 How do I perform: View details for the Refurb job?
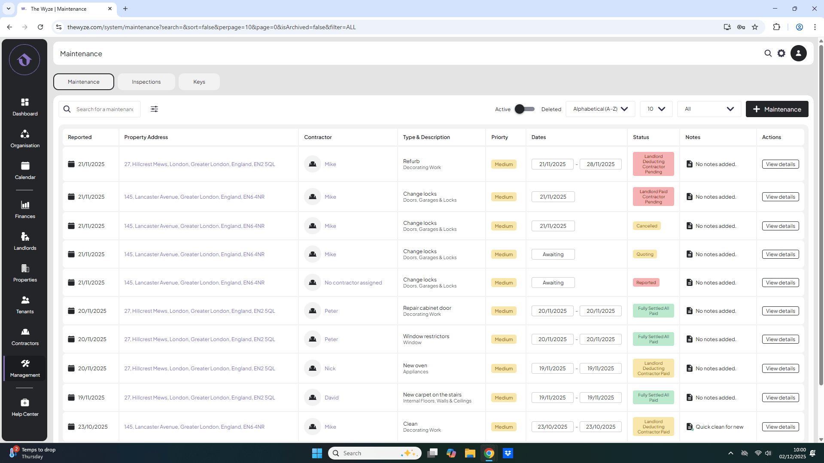780,164
